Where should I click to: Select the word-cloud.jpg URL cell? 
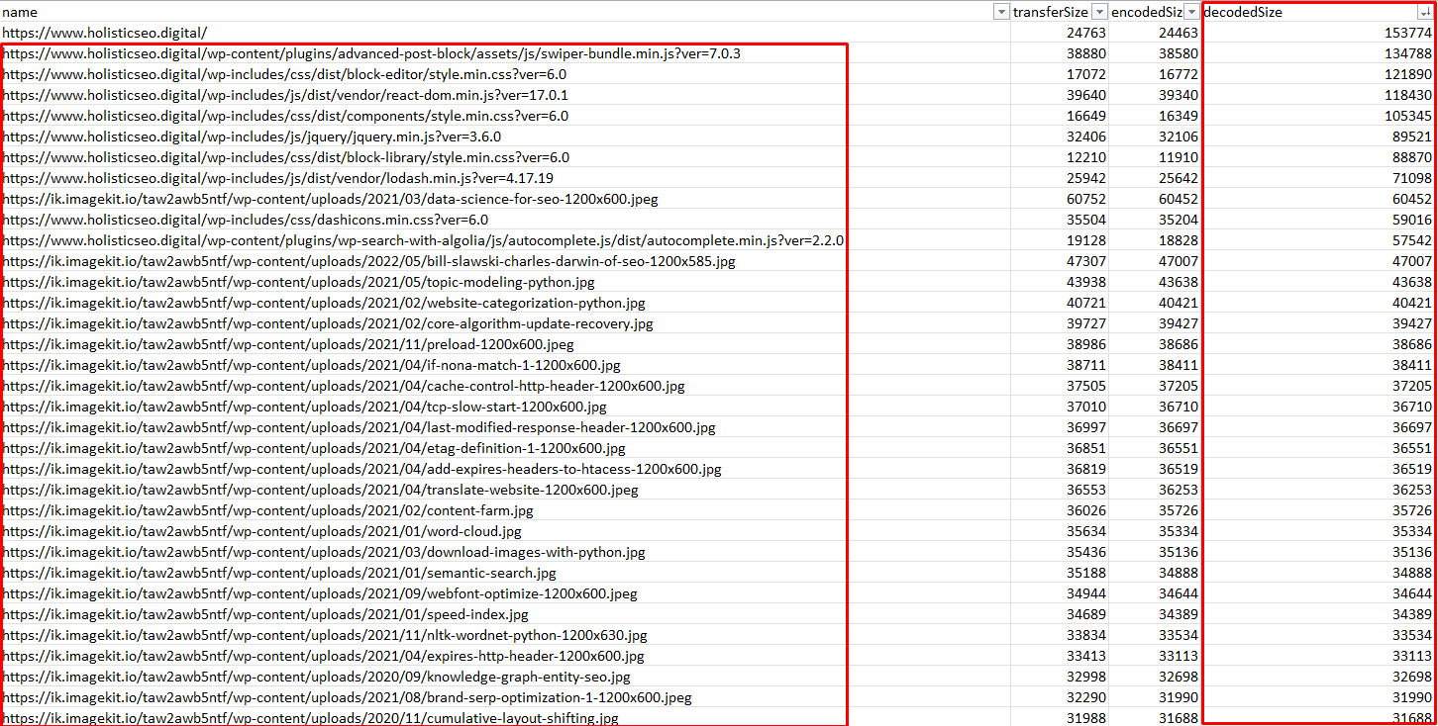tap(505, 531)
